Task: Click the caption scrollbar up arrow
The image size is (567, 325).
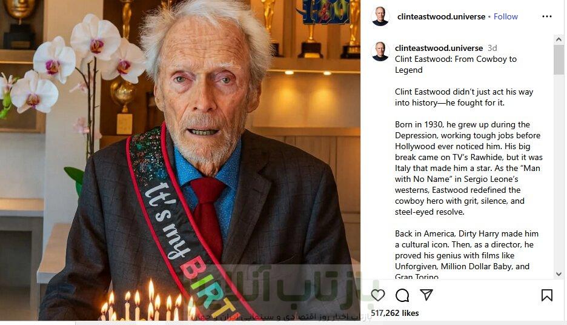Action: coord(559,39)
